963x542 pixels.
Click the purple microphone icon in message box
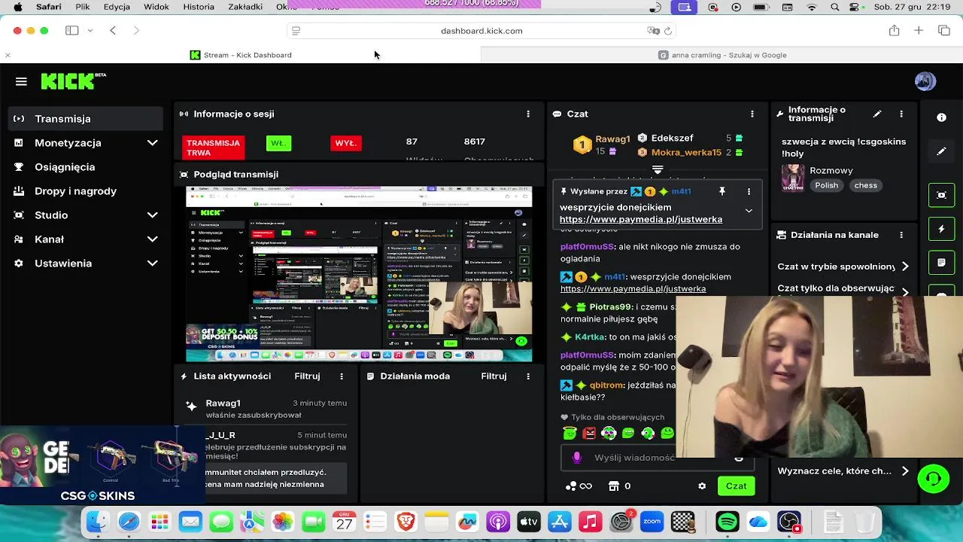tap(577, 457)
